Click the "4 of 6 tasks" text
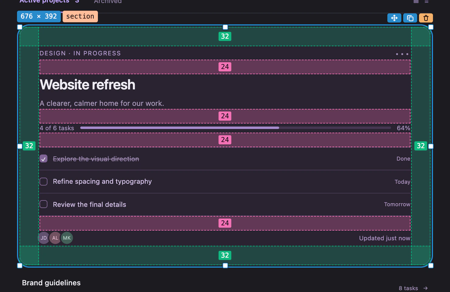 [x=57, y=128]
